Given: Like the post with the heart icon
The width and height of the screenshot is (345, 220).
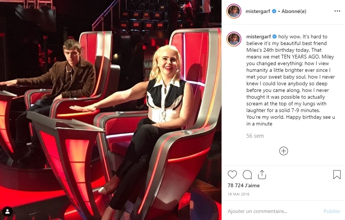Looking at the screenshot, I should [x=232, y=175].
